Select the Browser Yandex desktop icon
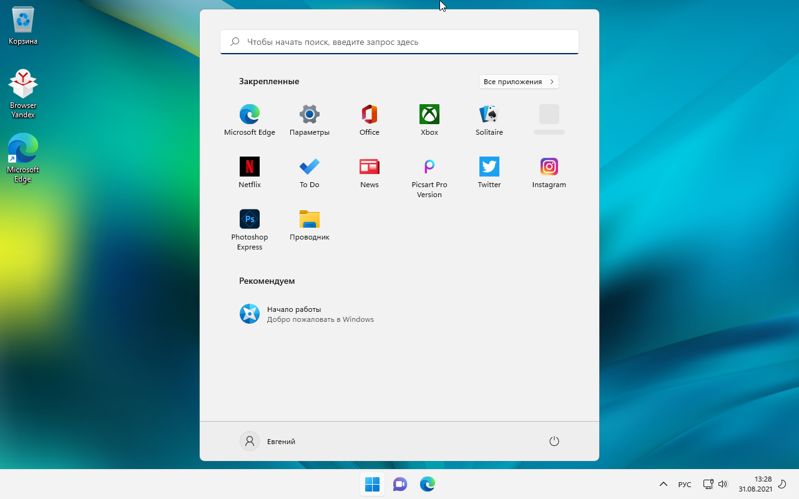Image resolution: width=799 pixels, height=499 pixels. (23, 94)
